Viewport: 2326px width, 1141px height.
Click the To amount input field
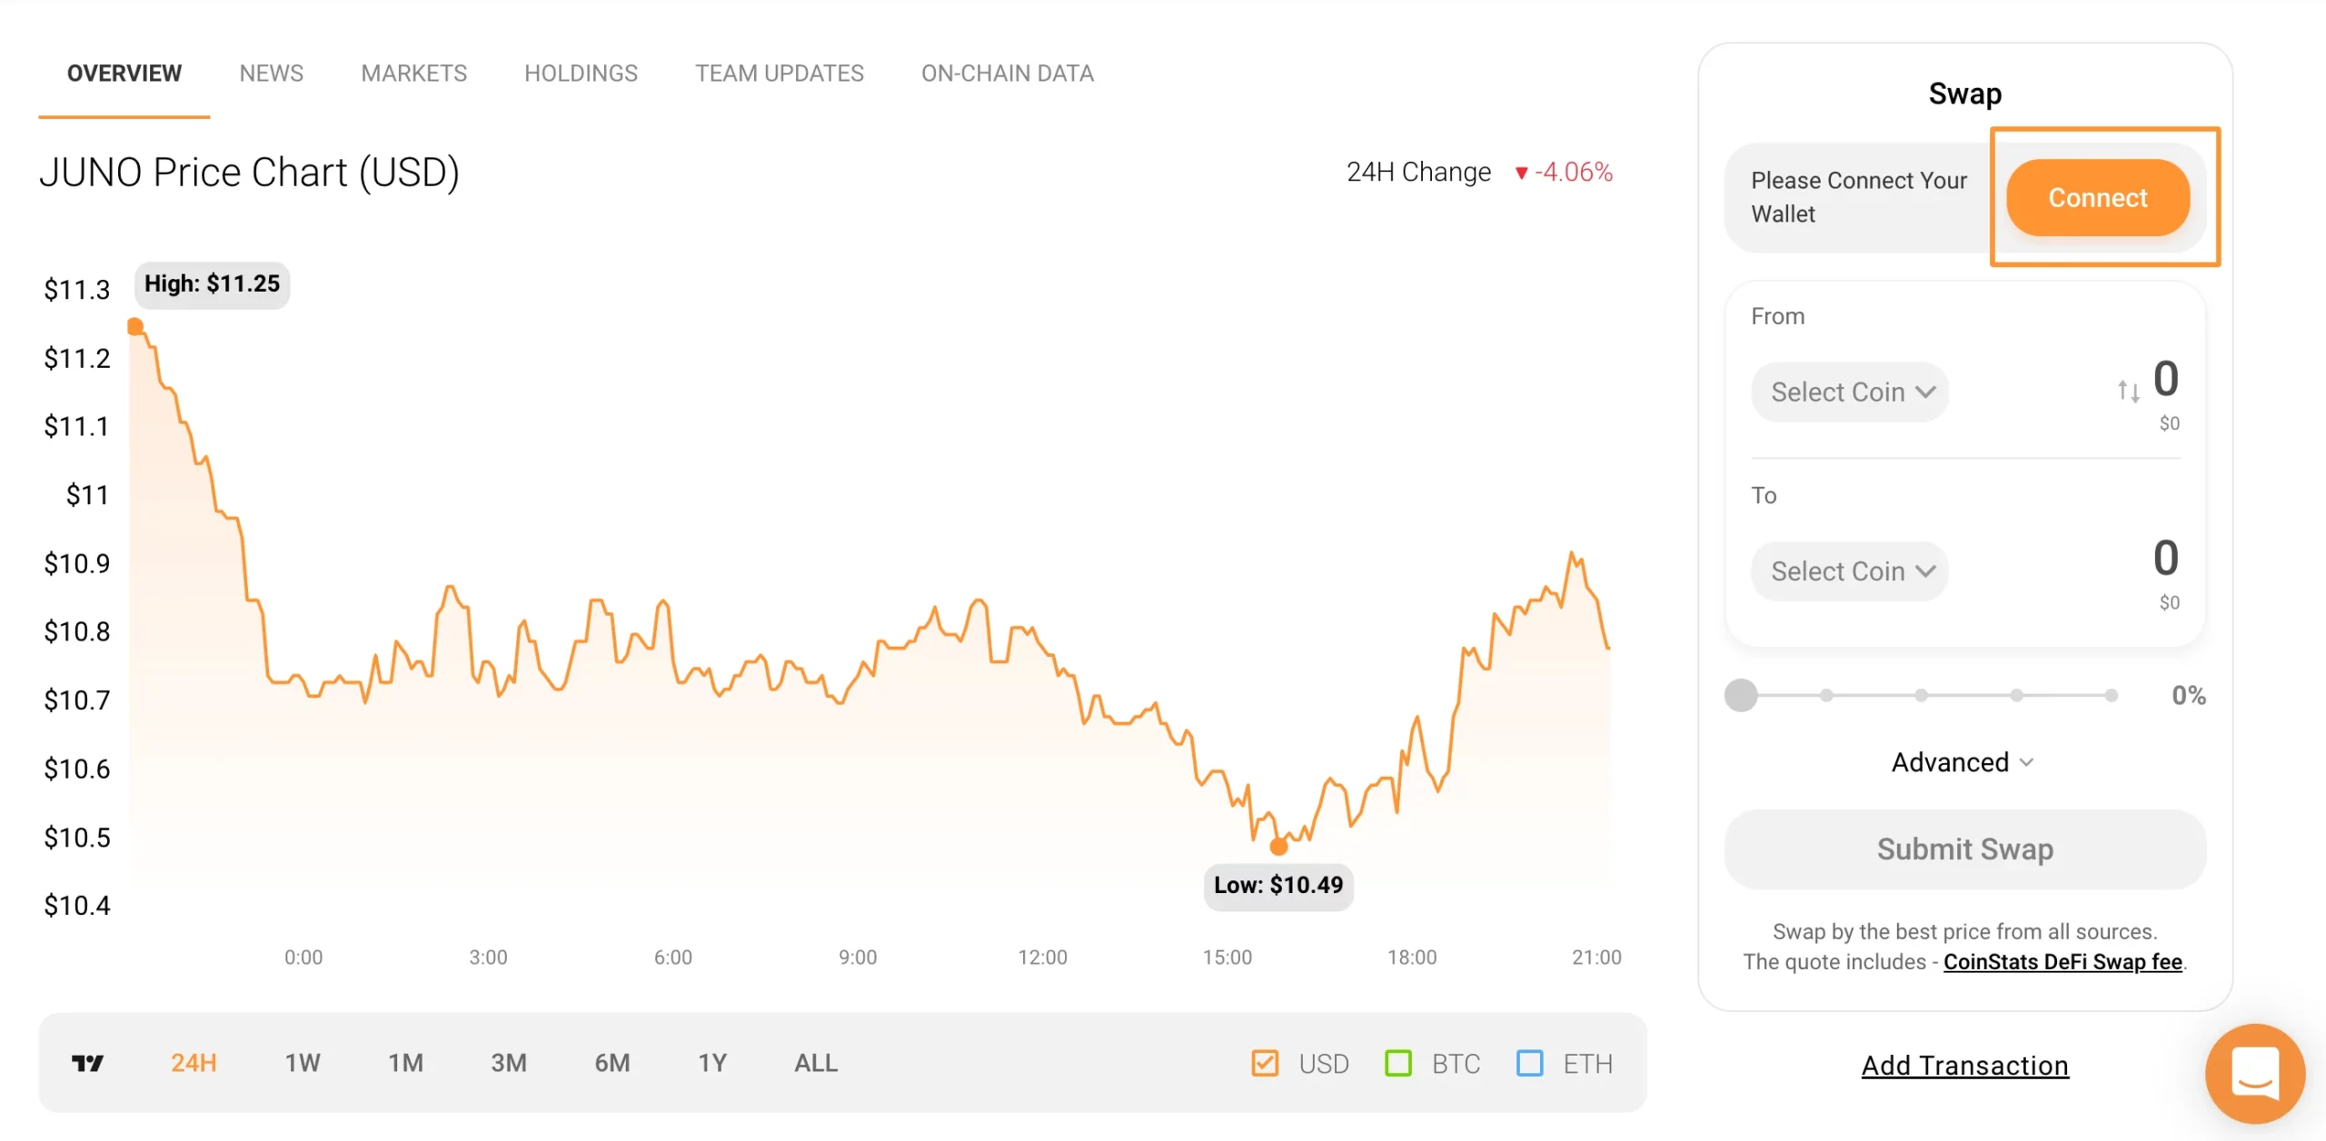tap(2166, 557)
